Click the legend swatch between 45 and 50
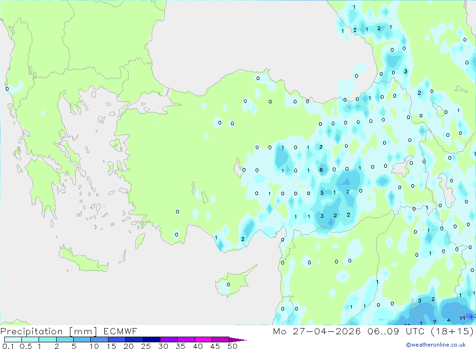This screenshot has height=349, width=476. point(220,339)
